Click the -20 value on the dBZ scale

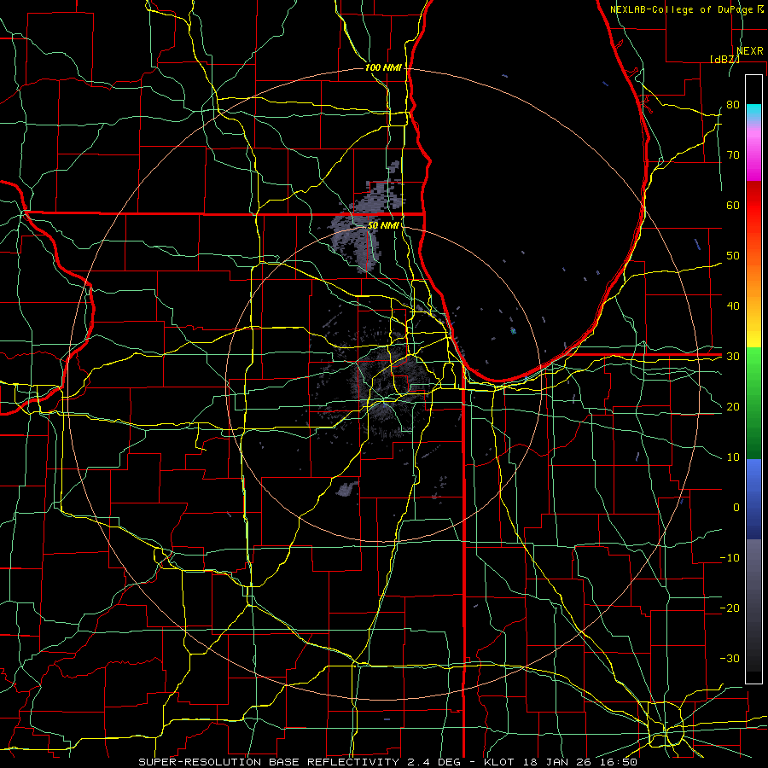tap(730, 608)
